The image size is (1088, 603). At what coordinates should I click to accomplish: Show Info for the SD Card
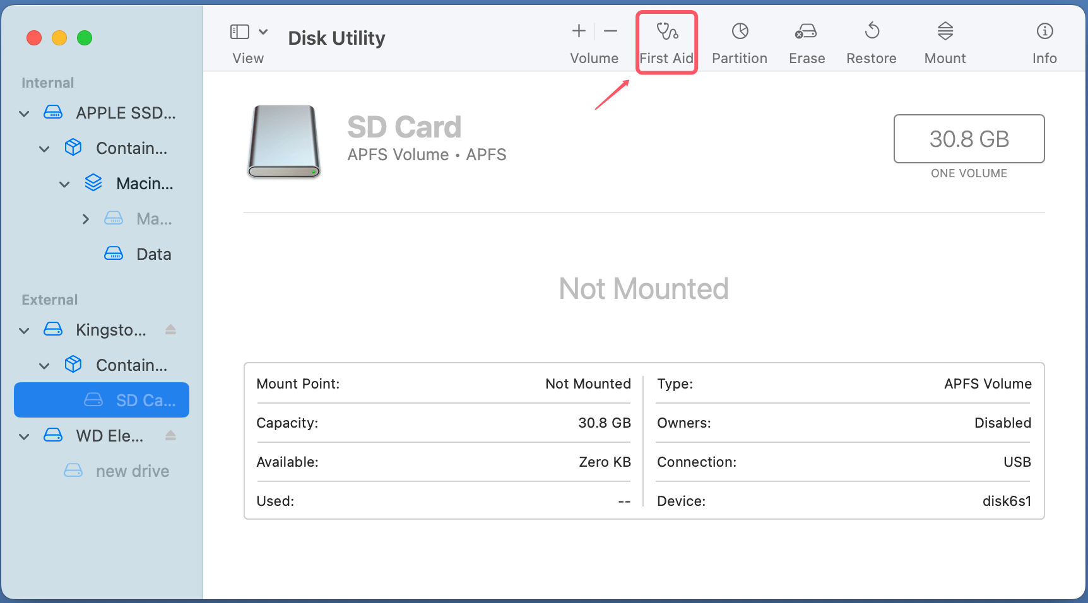point(1044,41)
